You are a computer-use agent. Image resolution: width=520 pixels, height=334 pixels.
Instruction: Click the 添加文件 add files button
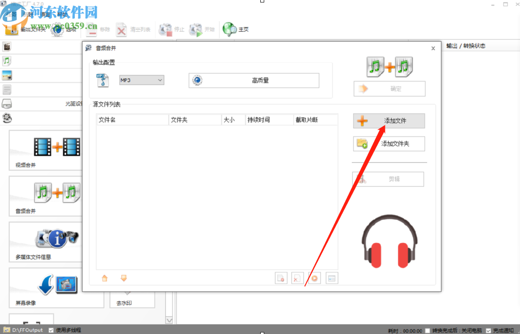click(388, 121)
